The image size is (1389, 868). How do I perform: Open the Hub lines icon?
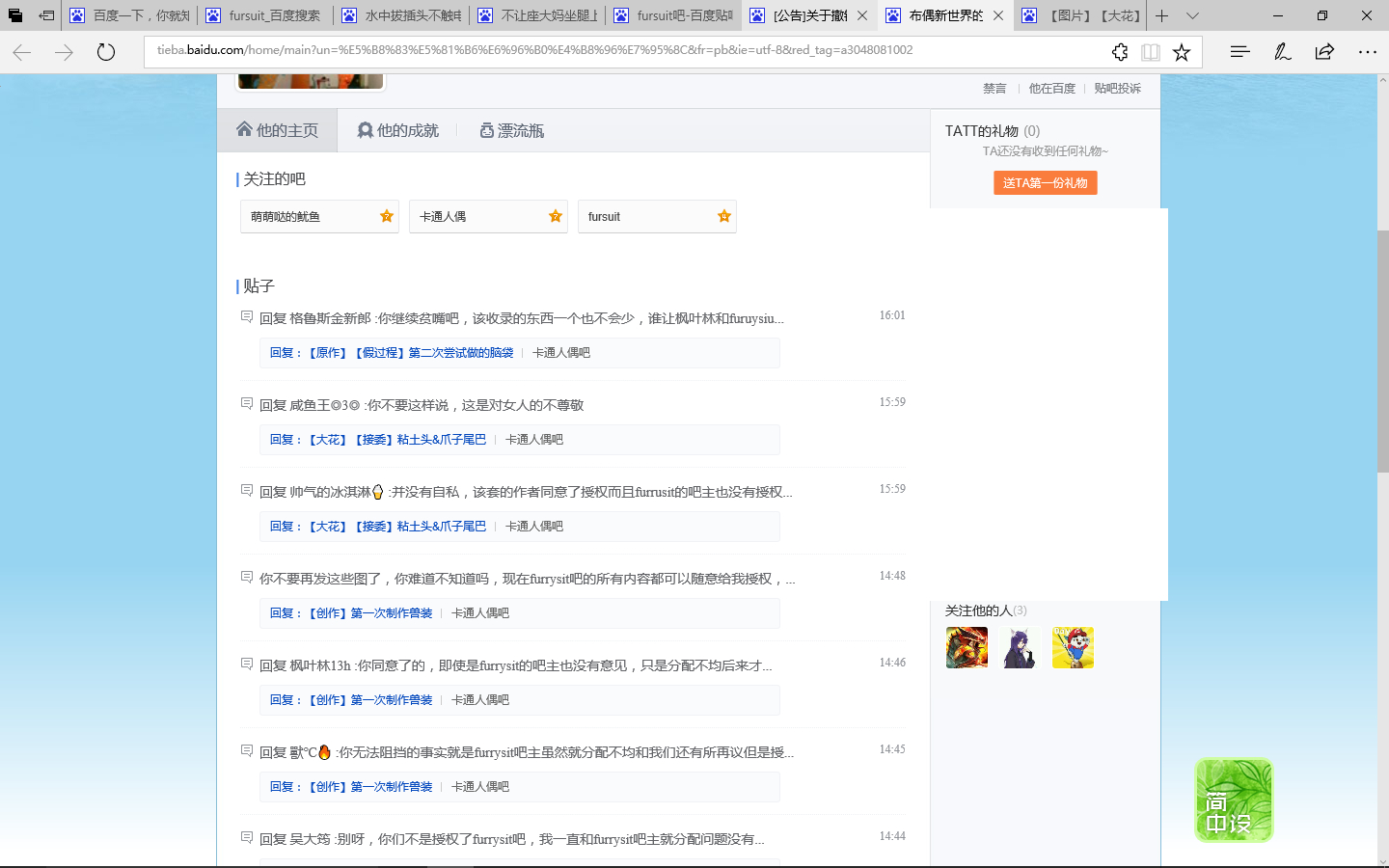pyautogui.click(x=1239, y=52)
